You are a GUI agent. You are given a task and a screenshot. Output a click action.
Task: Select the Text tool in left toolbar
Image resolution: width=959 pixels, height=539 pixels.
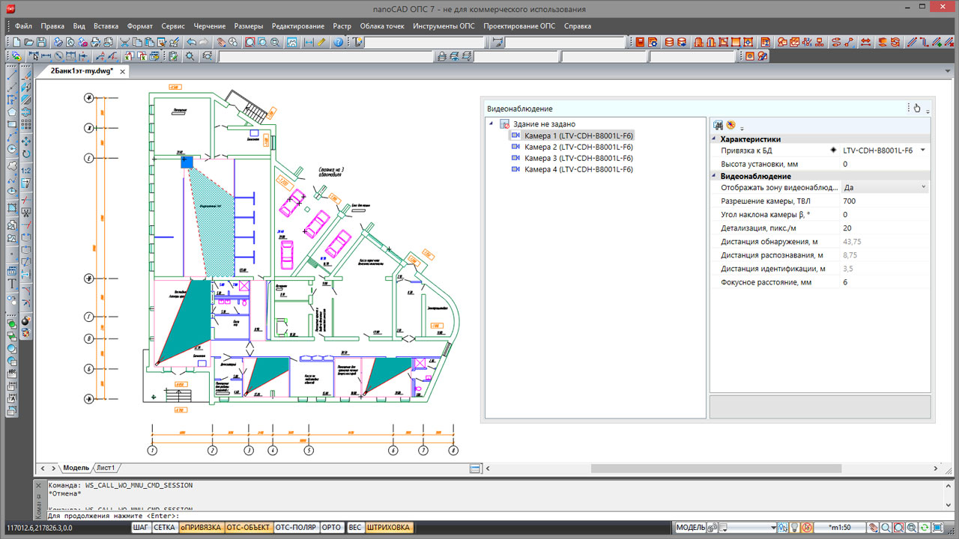[x=12, y=284]
